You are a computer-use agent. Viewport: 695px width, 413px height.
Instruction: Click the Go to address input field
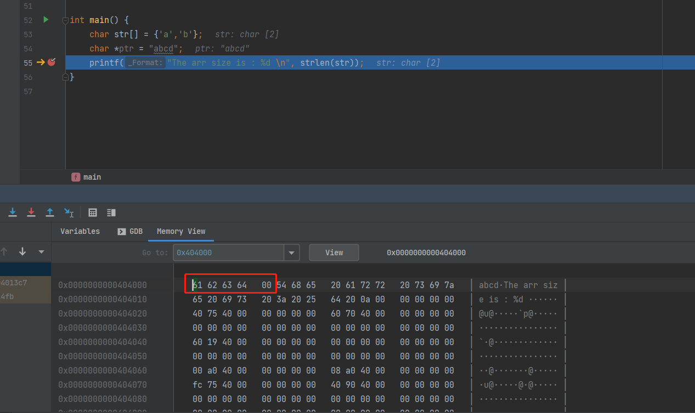point(229,253)
